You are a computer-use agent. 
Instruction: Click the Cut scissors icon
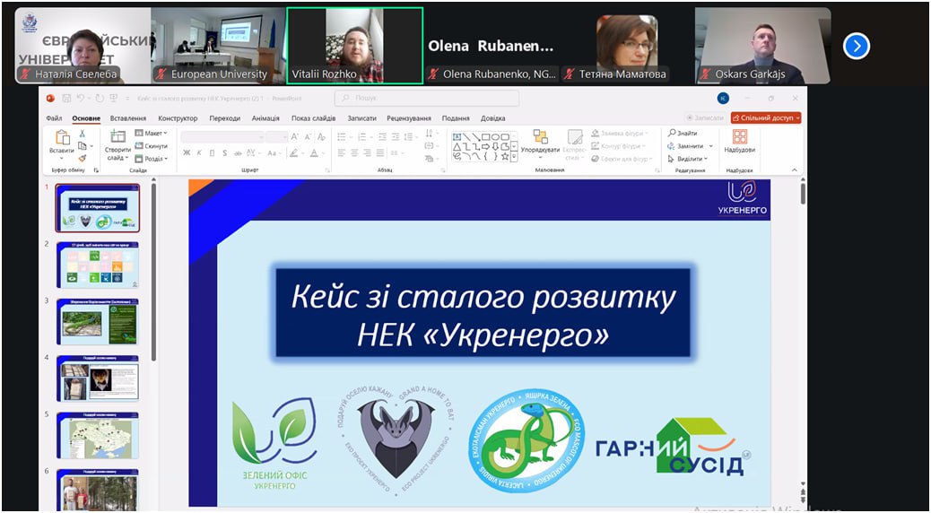(83, 134)
